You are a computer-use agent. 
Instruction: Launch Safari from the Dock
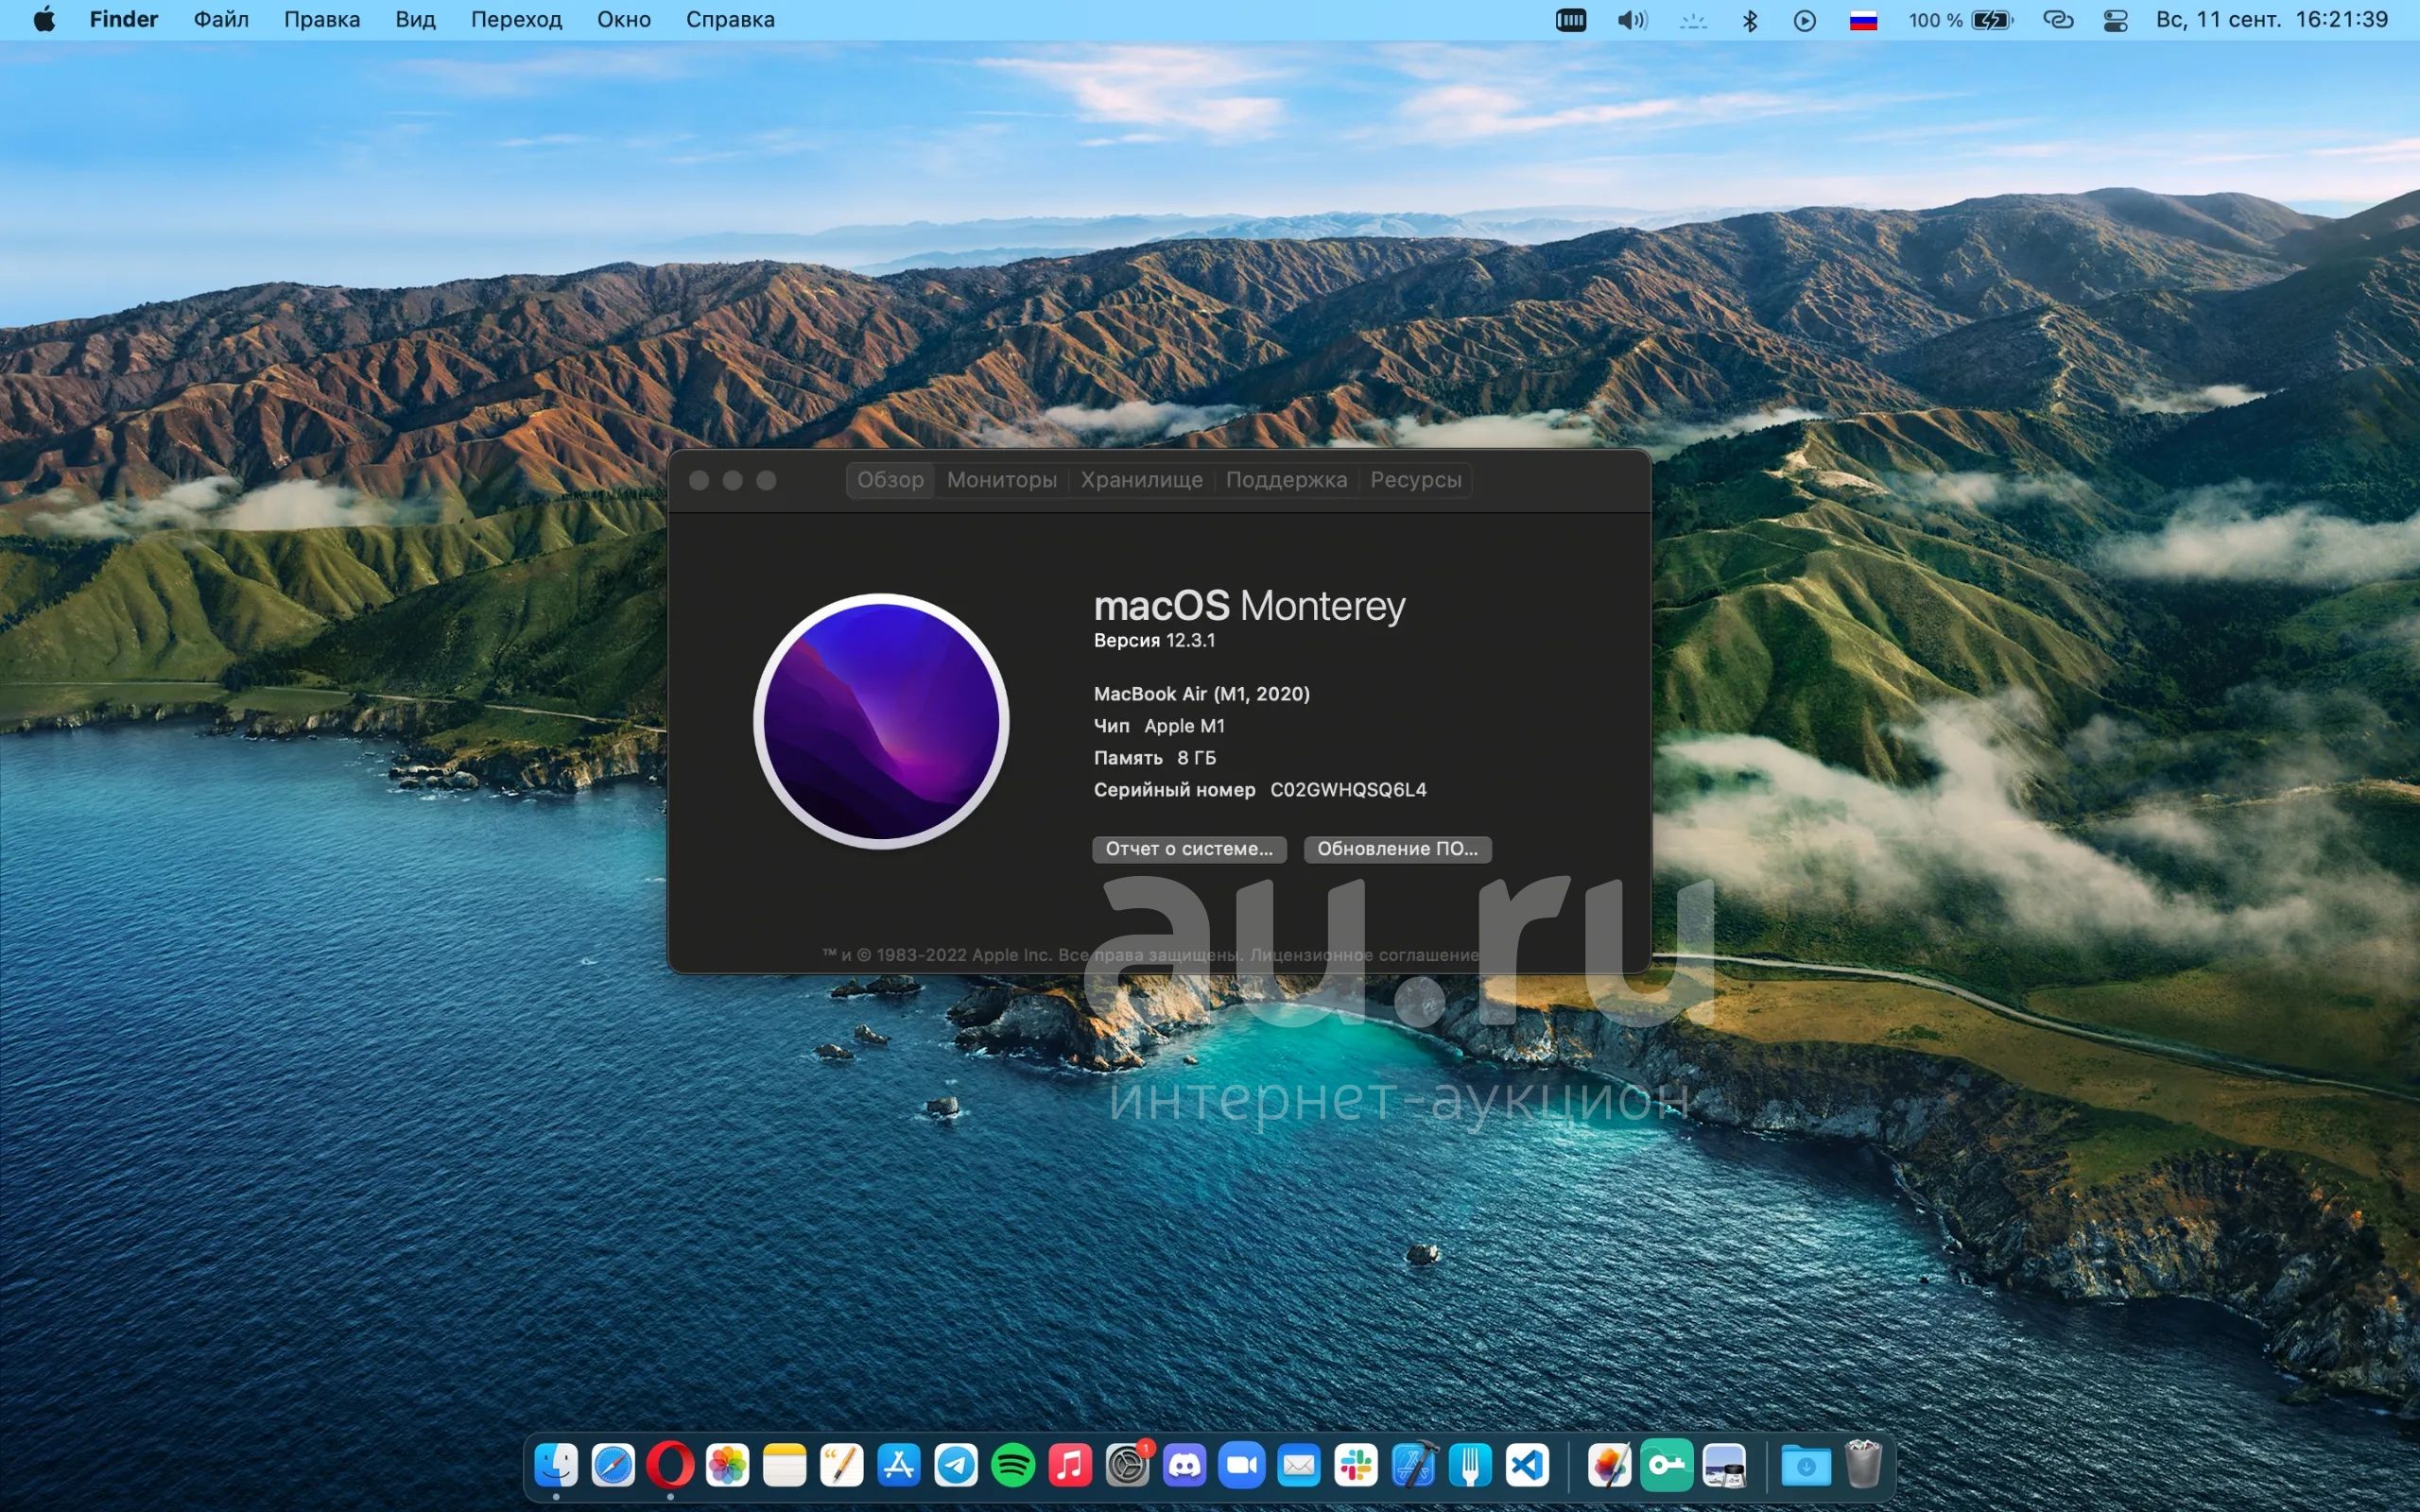[613, 1467]
